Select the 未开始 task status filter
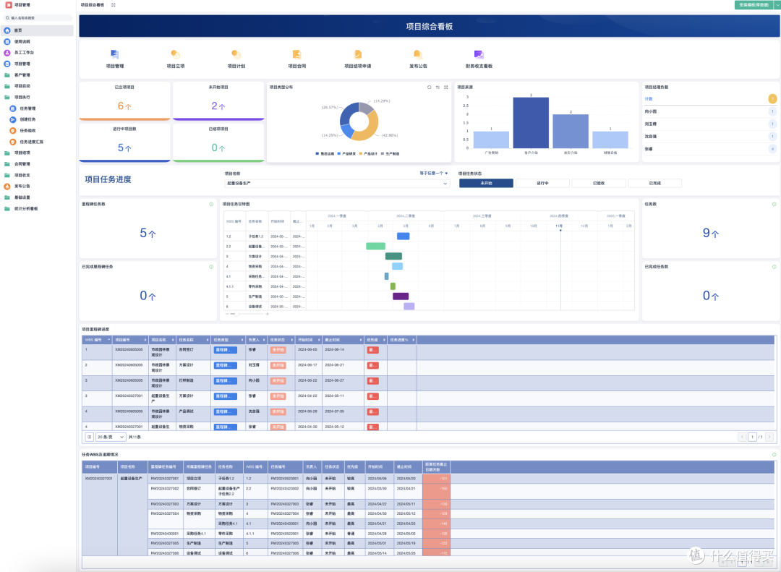Image resolution: width=781 pixels, height=572 pixels. coord(486,184)
